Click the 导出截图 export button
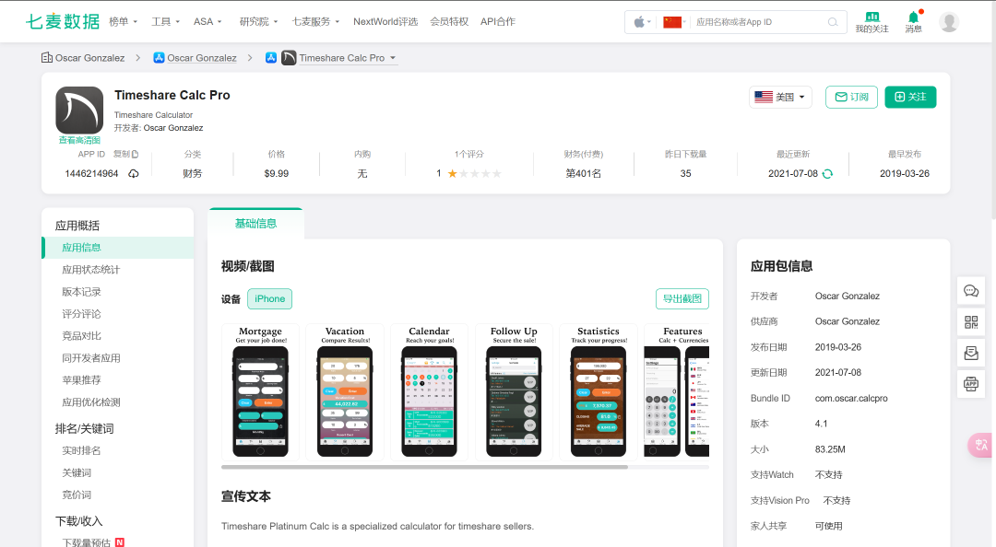This screenshot has width=996, height=547. [682, 299]
